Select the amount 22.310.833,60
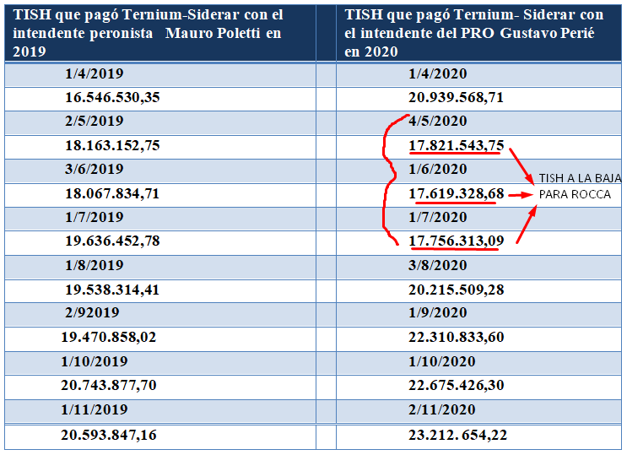 click(456, 338)
